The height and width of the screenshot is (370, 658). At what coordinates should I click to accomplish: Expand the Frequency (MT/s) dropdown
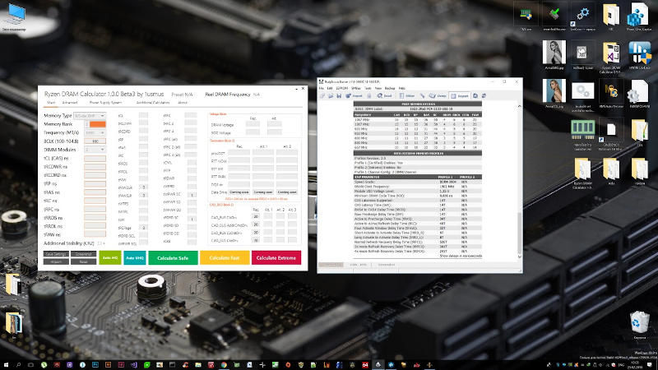(x=95, y=132)
